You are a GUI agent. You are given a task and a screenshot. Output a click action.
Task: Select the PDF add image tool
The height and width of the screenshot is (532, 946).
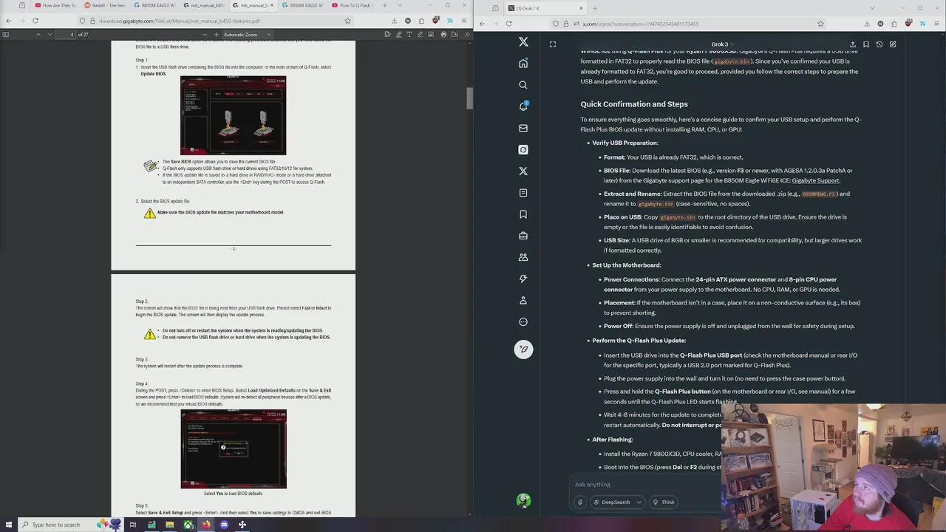430,34
